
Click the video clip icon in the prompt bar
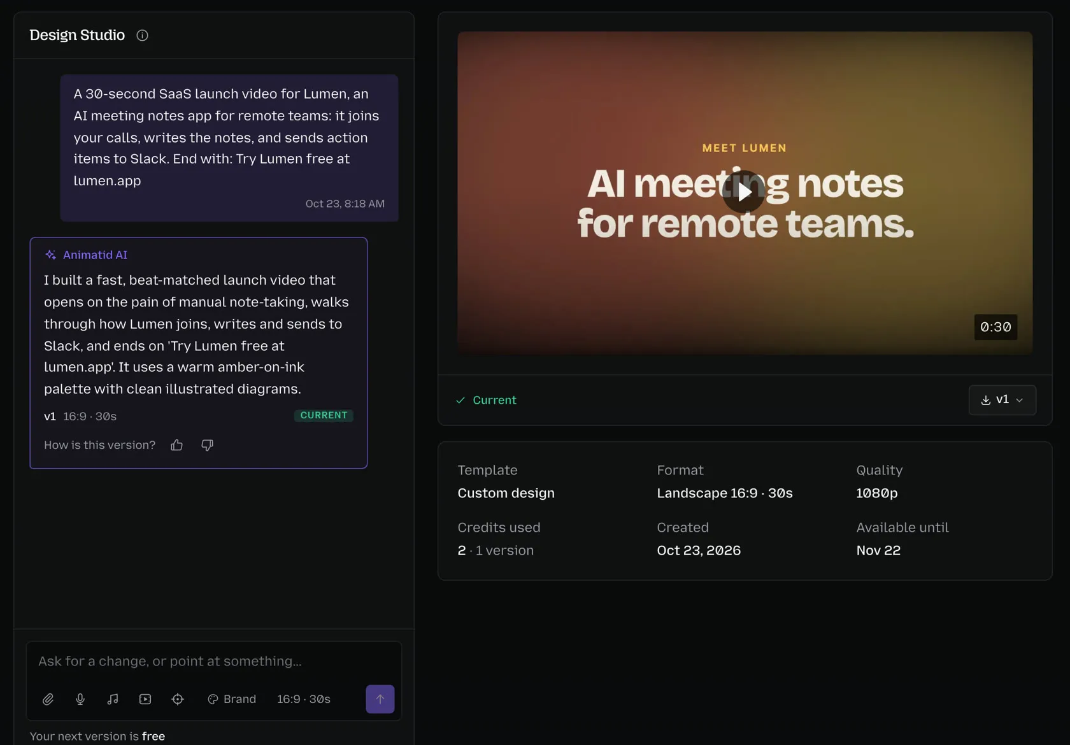[145, 699]
